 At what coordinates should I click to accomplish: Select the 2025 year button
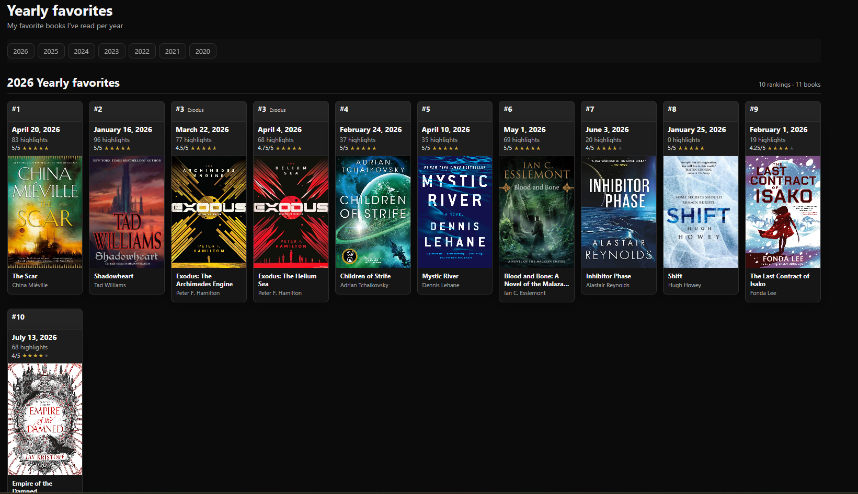(51, 51)
